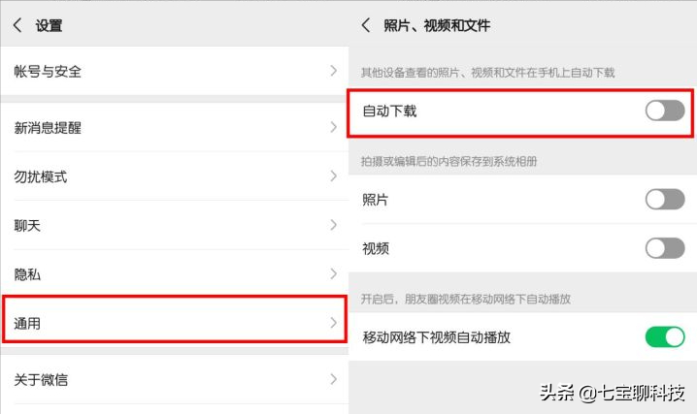Viewport: 697px width, 414px height.
Task: Click chevron arrow on 勿扰模式 row
Action: pos(333,176)
